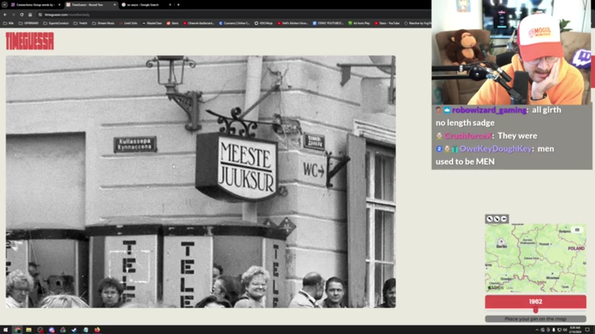The height and width of the screenshot is (334, 595).
Task: Open the Stanz - YouTube bookmark
Action: tap(387, 23)
